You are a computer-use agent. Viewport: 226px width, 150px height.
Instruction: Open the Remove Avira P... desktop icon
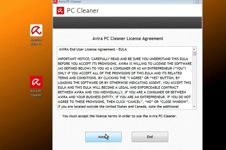pos(36,30)
